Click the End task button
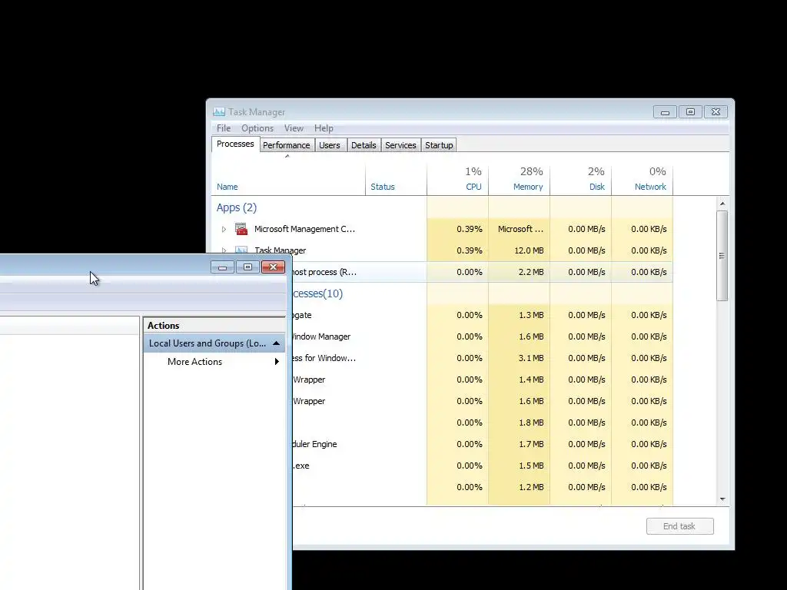 point(679,526)
